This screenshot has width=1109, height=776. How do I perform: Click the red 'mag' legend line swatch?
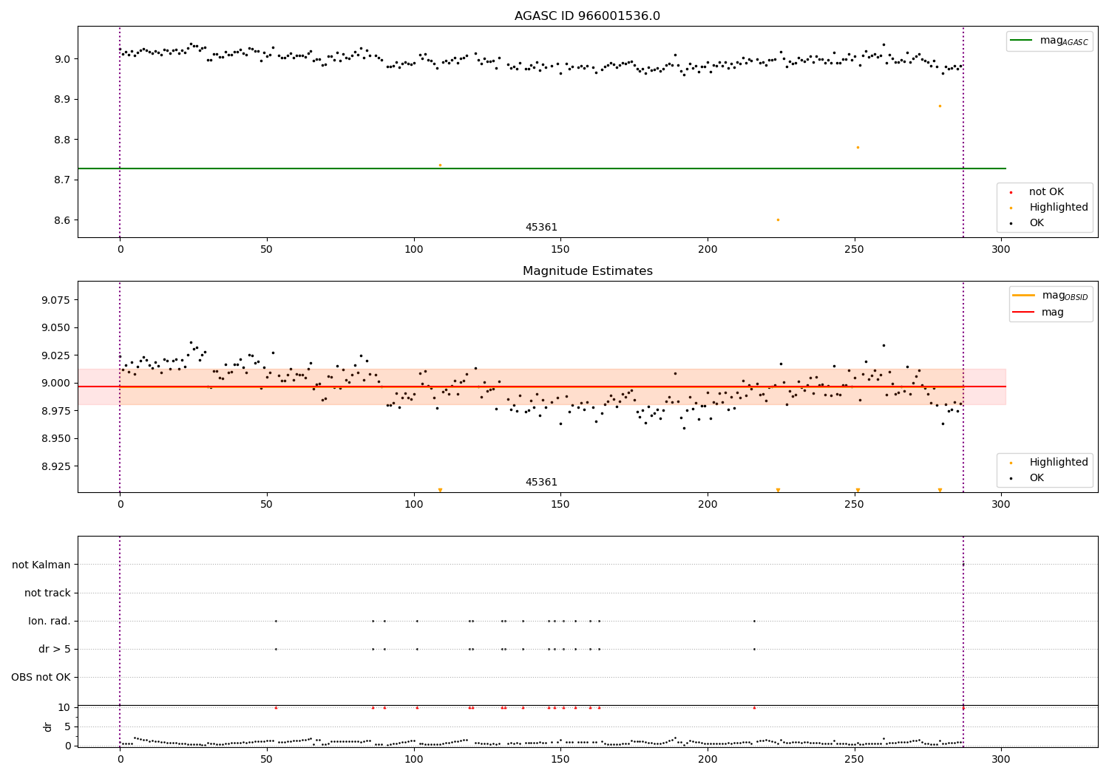tap(1024, 313)
